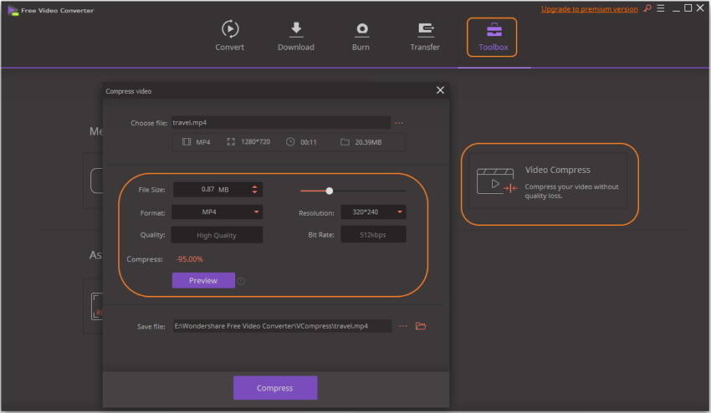Click the info icon beside Preview
Viewport: 711px width, 413px height.
coord(241,281)
